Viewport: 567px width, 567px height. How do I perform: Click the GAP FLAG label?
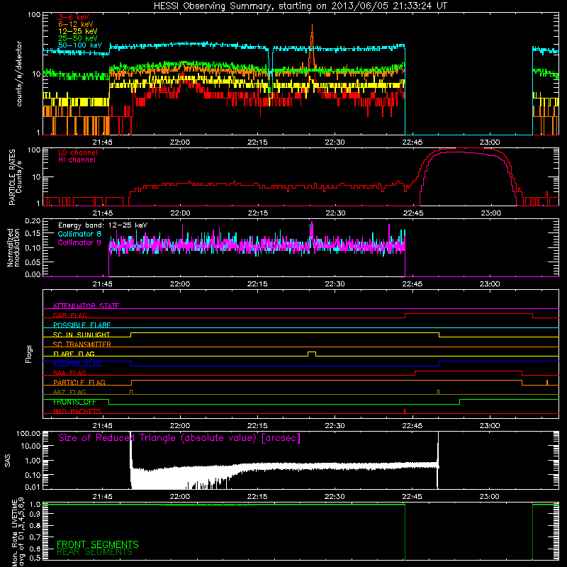[x=69, y=315]
